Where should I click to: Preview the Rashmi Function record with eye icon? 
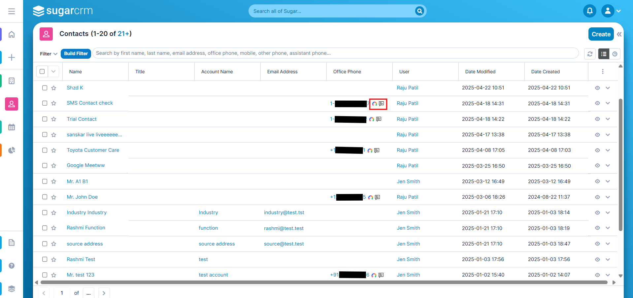[597, 228]
